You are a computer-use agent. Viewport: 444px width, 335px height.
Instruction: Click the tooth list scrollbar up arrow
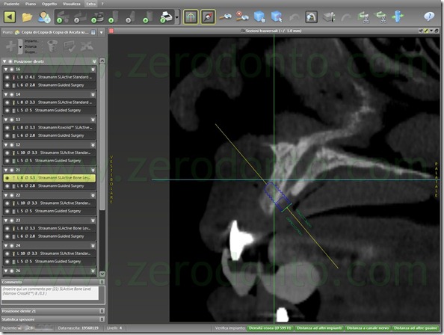pyautogui.click(x=102, y=61)
